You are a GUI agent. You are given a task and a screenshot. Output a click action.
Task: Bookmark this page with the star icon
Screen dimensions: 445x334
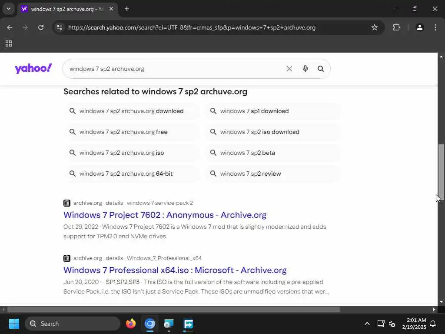(x=375, y=27)
